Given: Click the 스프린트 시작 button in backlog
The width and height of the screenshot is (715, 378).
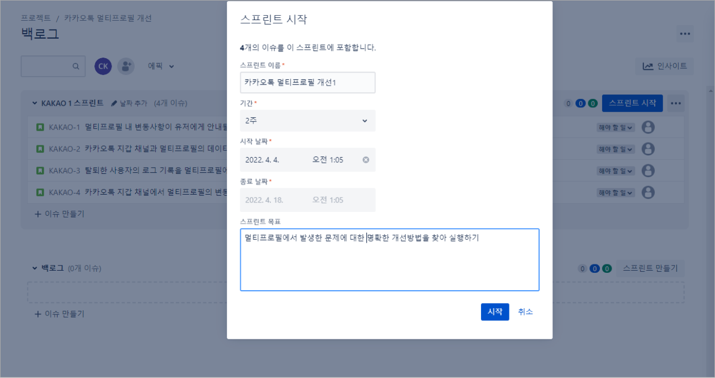Looking at the screenshot, I should tap(632, 103).
